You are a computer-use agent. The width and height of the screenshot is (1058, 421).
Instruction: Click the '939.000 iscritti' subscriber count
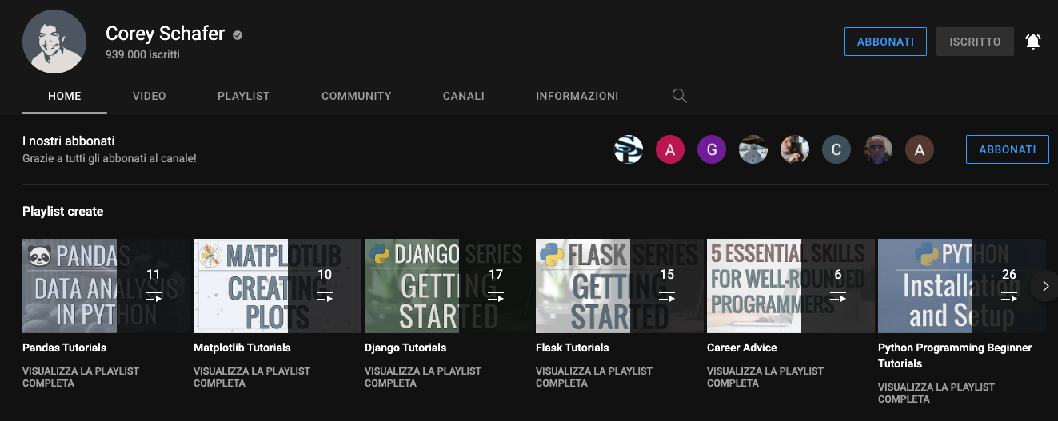point(142,55)
